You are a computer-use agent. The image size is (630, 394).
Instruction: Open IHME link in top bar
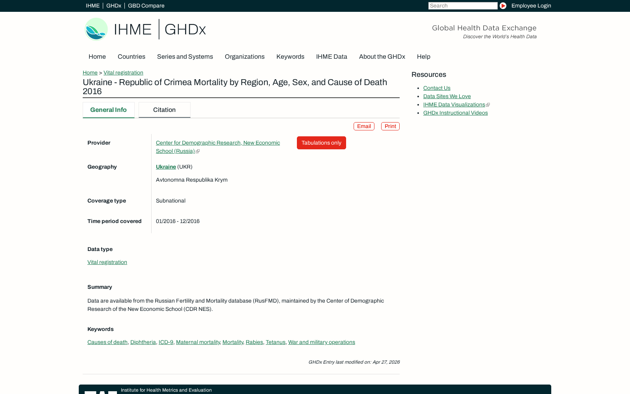(93, 6)
